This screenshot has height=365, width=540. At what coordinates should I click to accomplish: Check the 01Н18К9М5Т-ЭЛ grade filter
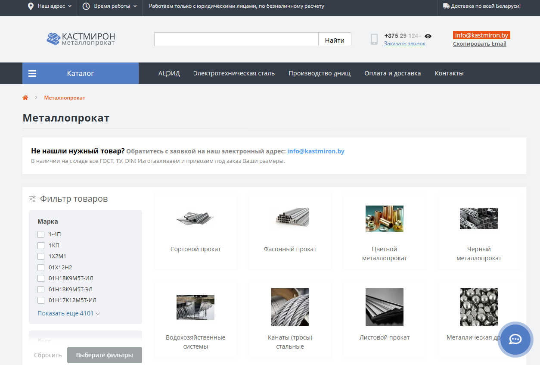click(x=41, y=290)
